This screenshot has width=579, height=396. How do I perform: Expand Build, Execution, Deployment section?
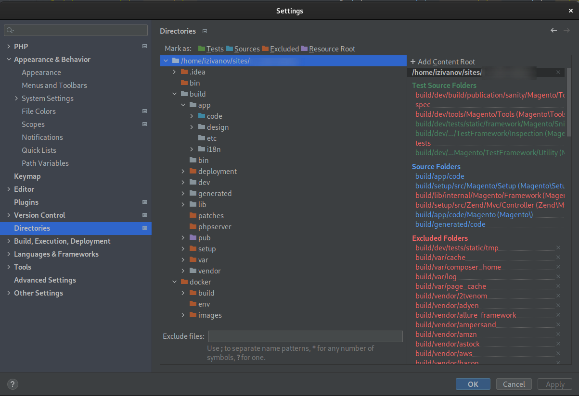9,241
